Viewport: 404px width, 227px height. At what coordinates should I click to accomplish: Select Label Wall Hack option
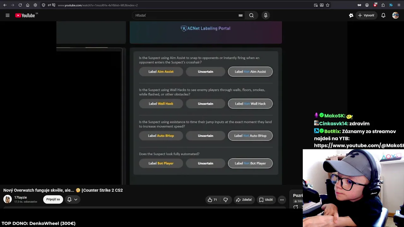point(161,104)
